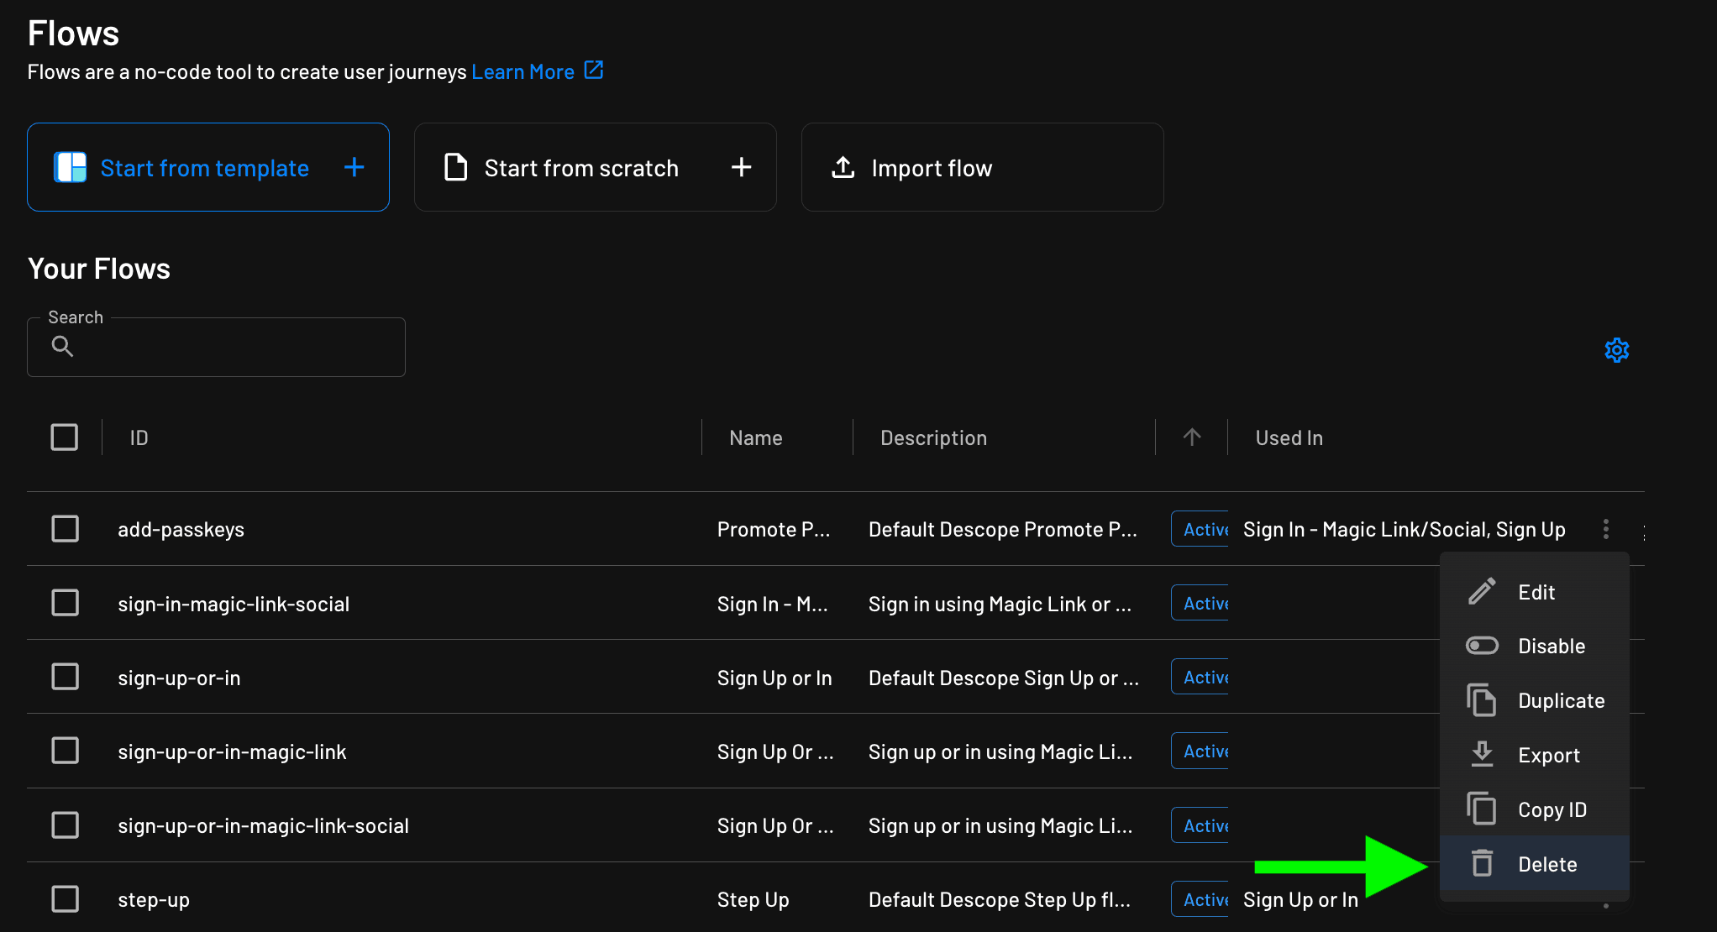The image size is (1717, 932).
Task: Click the search magnifier icon
Action: (x=63, y=347)
